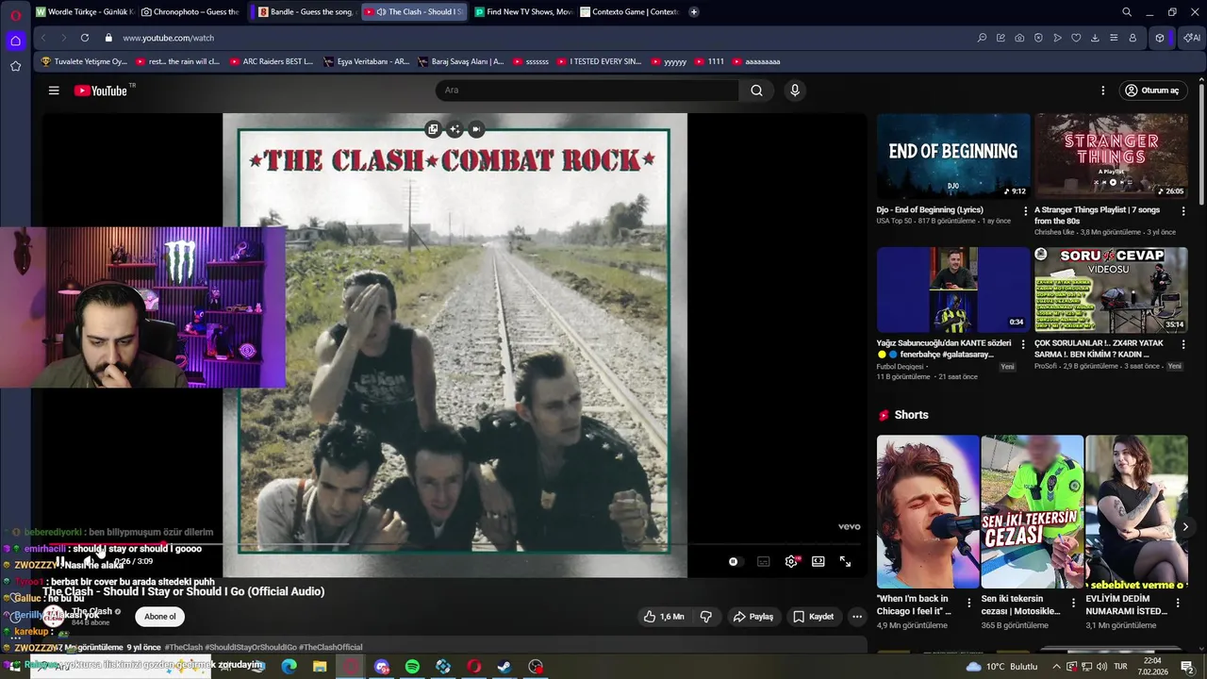Click the heart bookmark icon in address bar

(1076, 38)
